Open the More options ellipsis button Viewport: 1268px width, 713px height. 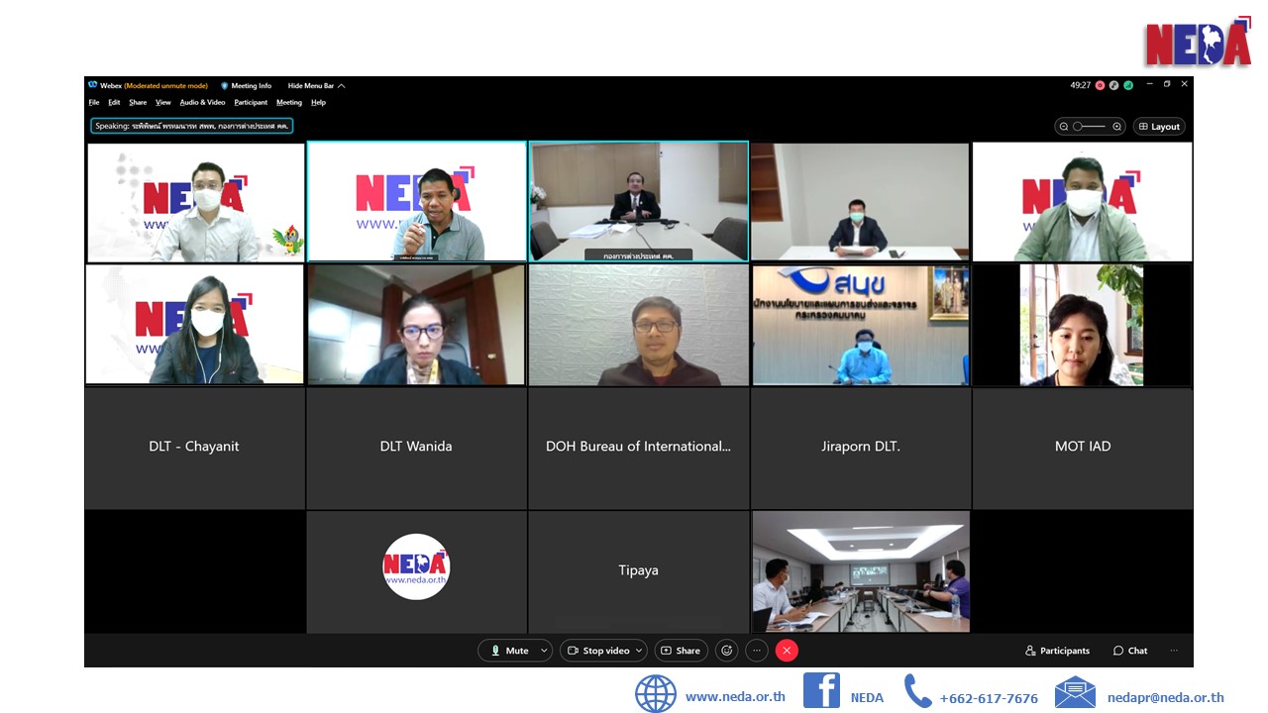(x=757, y=651)
